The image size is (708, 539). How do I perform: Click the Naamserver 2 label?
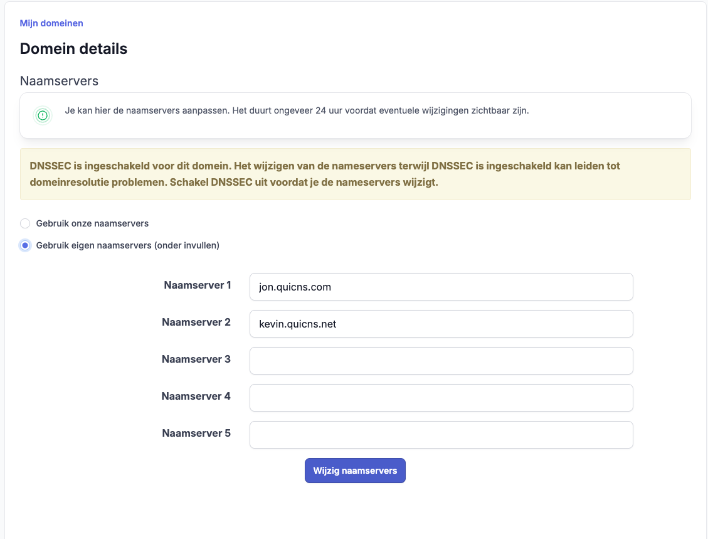(196, 322)
